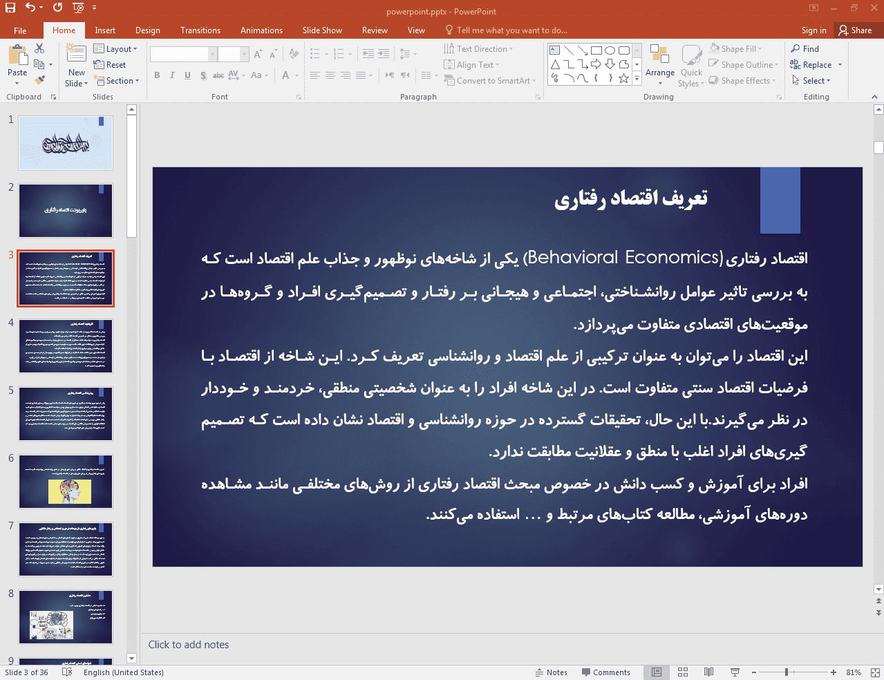The image size is (884, 680).
Task: Expand the Layout dropdown
Action: [x=115, y=49]
